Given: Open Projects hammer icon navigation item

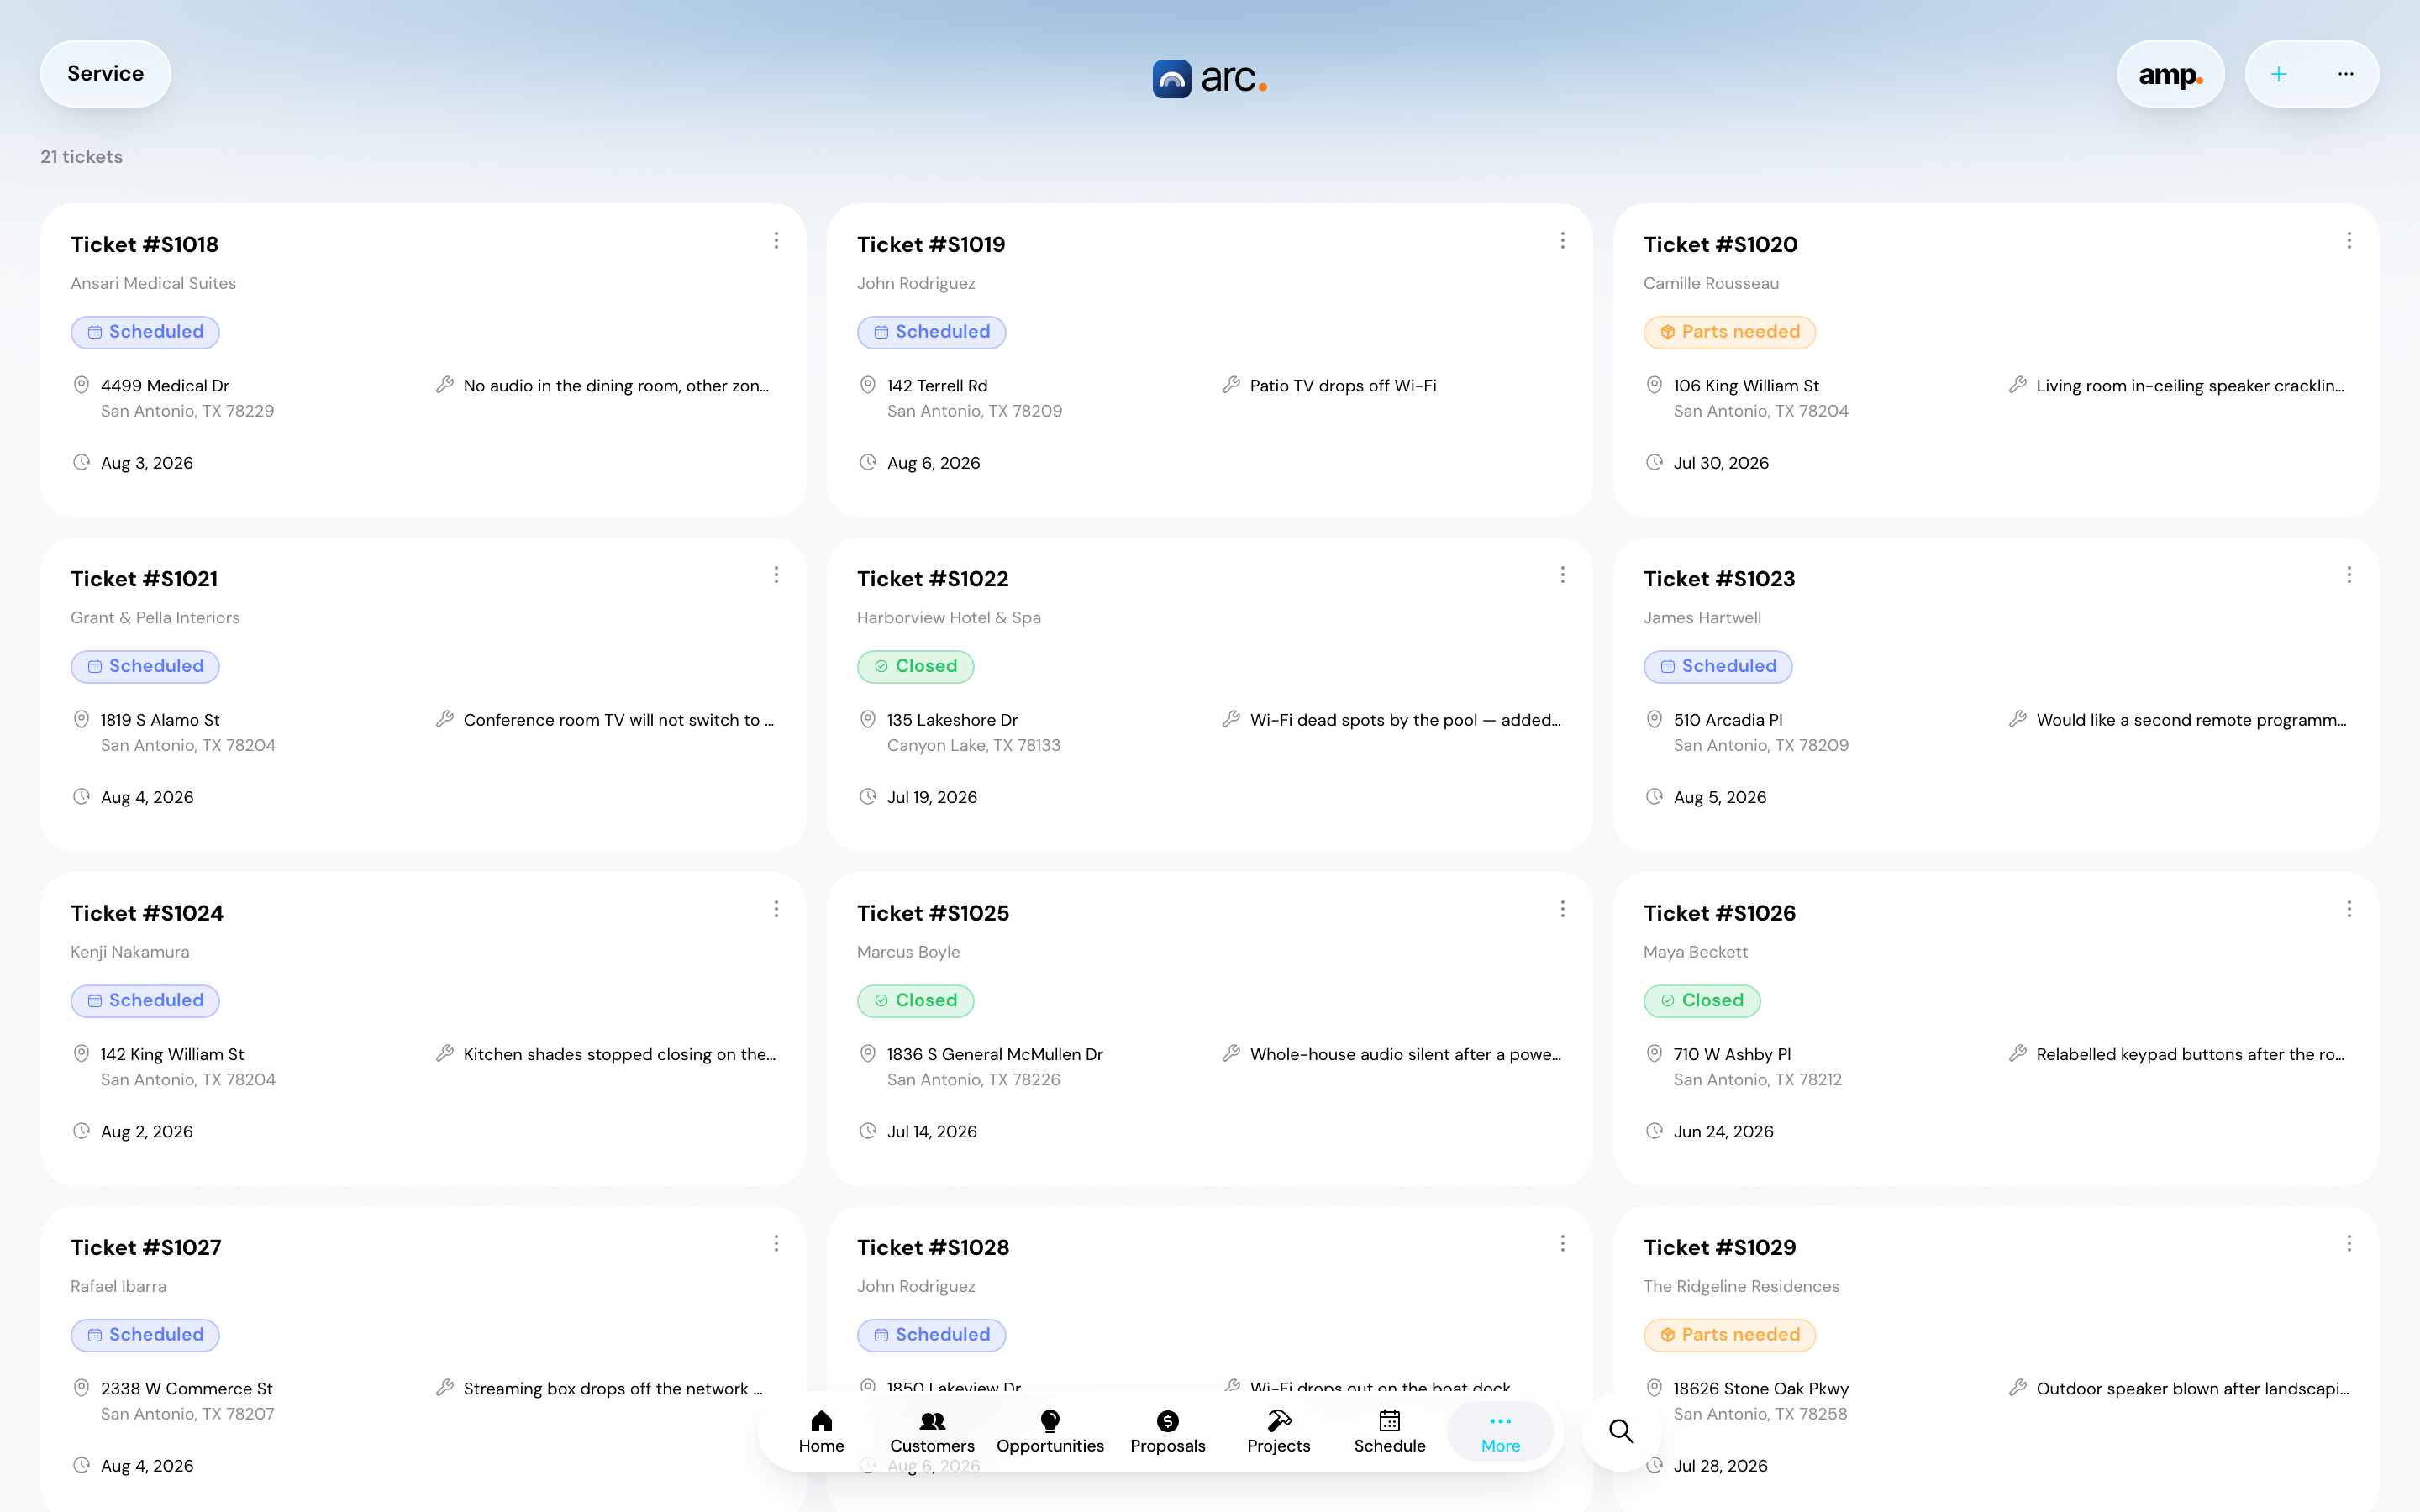Looking at the screenshot, I should point(1278,1431).
